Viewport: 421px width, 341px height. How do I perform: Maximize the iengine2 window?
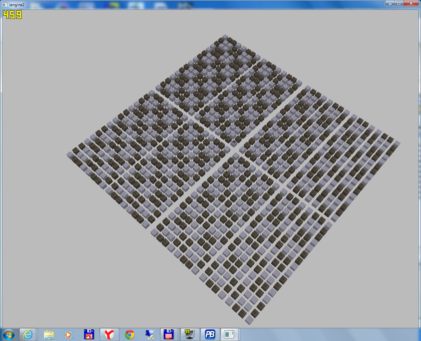coord(399,3)
